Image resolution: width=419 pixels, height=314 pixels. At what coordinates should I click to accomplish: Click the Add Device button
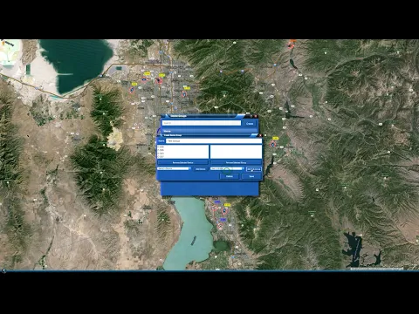click(x=201, y=169)
